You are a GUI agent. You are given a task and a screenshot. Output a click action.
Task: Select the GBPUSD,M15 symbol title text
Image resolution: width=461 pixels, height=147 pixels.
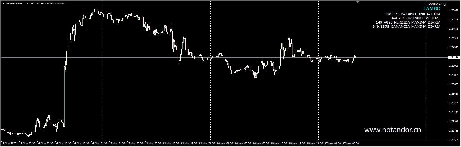tap(14, 4)
